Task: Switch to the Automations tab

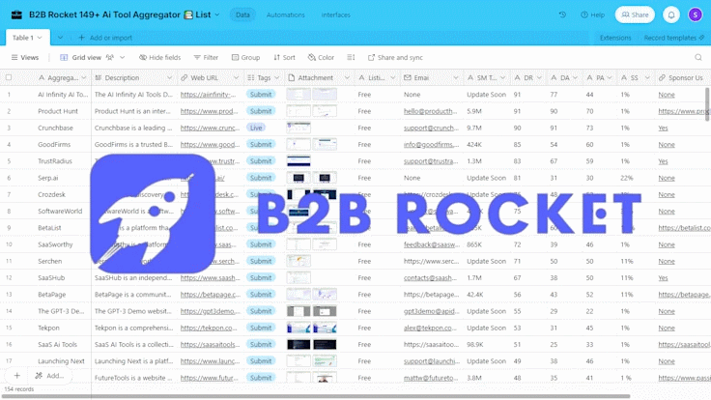Action: tap(286, 14)
